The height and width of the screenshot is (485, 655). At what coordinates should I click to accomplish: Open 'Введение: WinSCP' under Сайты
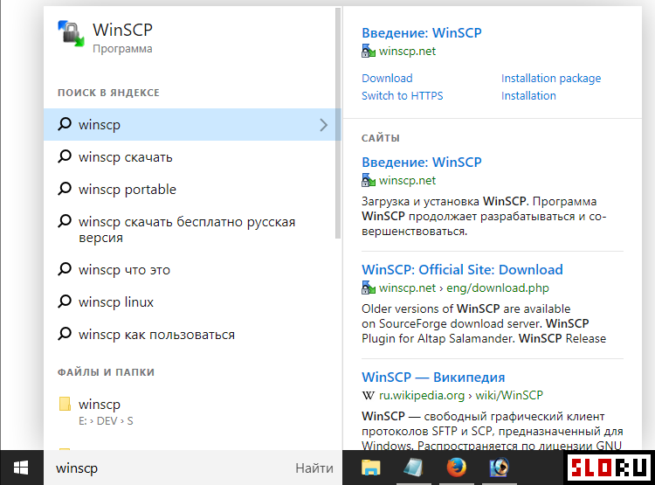click(x=422, y=162)
